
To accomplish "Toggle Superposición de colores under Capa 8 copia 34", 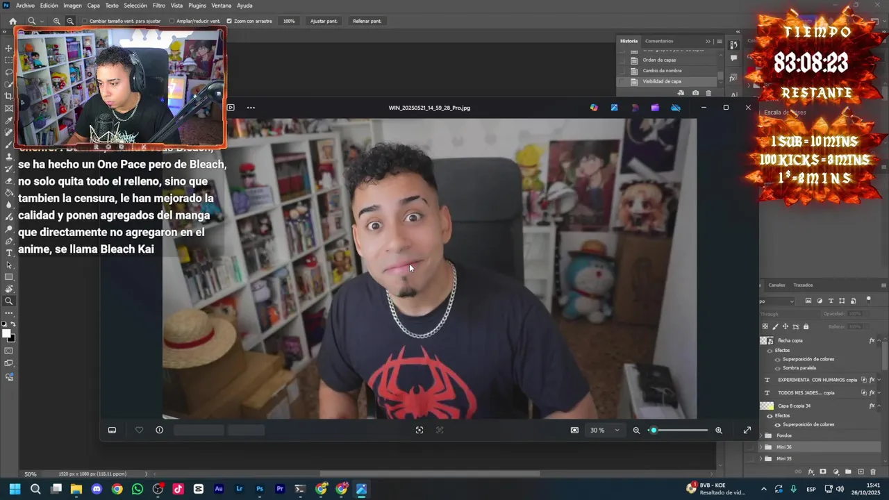I will tap(777, 424).
